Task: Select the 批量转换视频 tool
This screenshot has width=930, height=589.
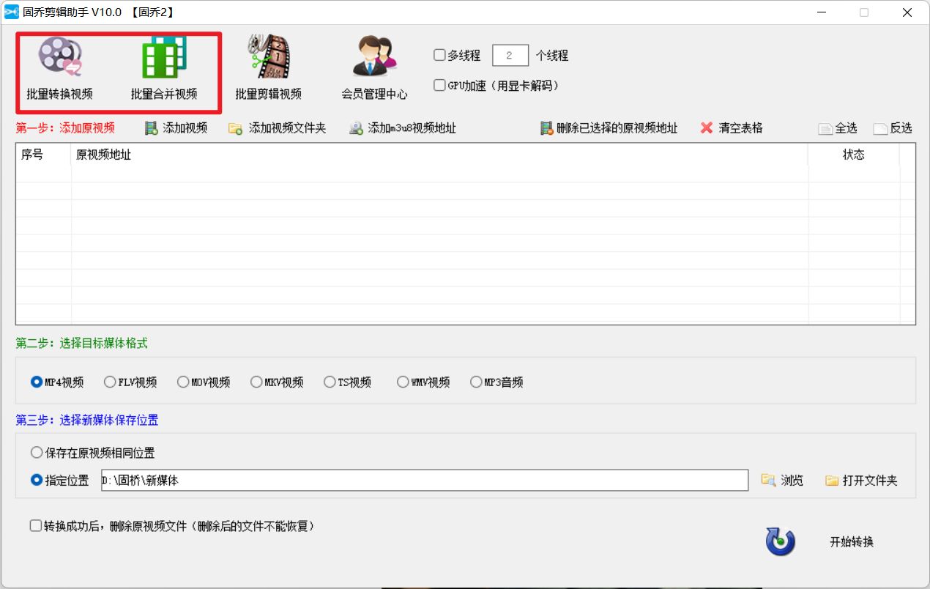Action: click(59, 70)
